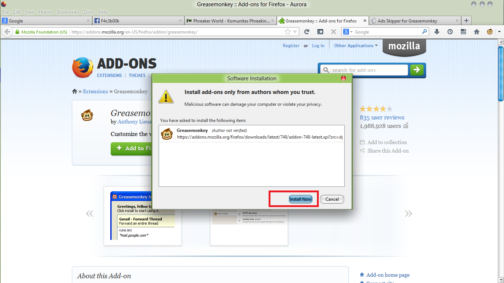
Task: Click the breadcrumb home icon
Action: (x=75, y=91)
